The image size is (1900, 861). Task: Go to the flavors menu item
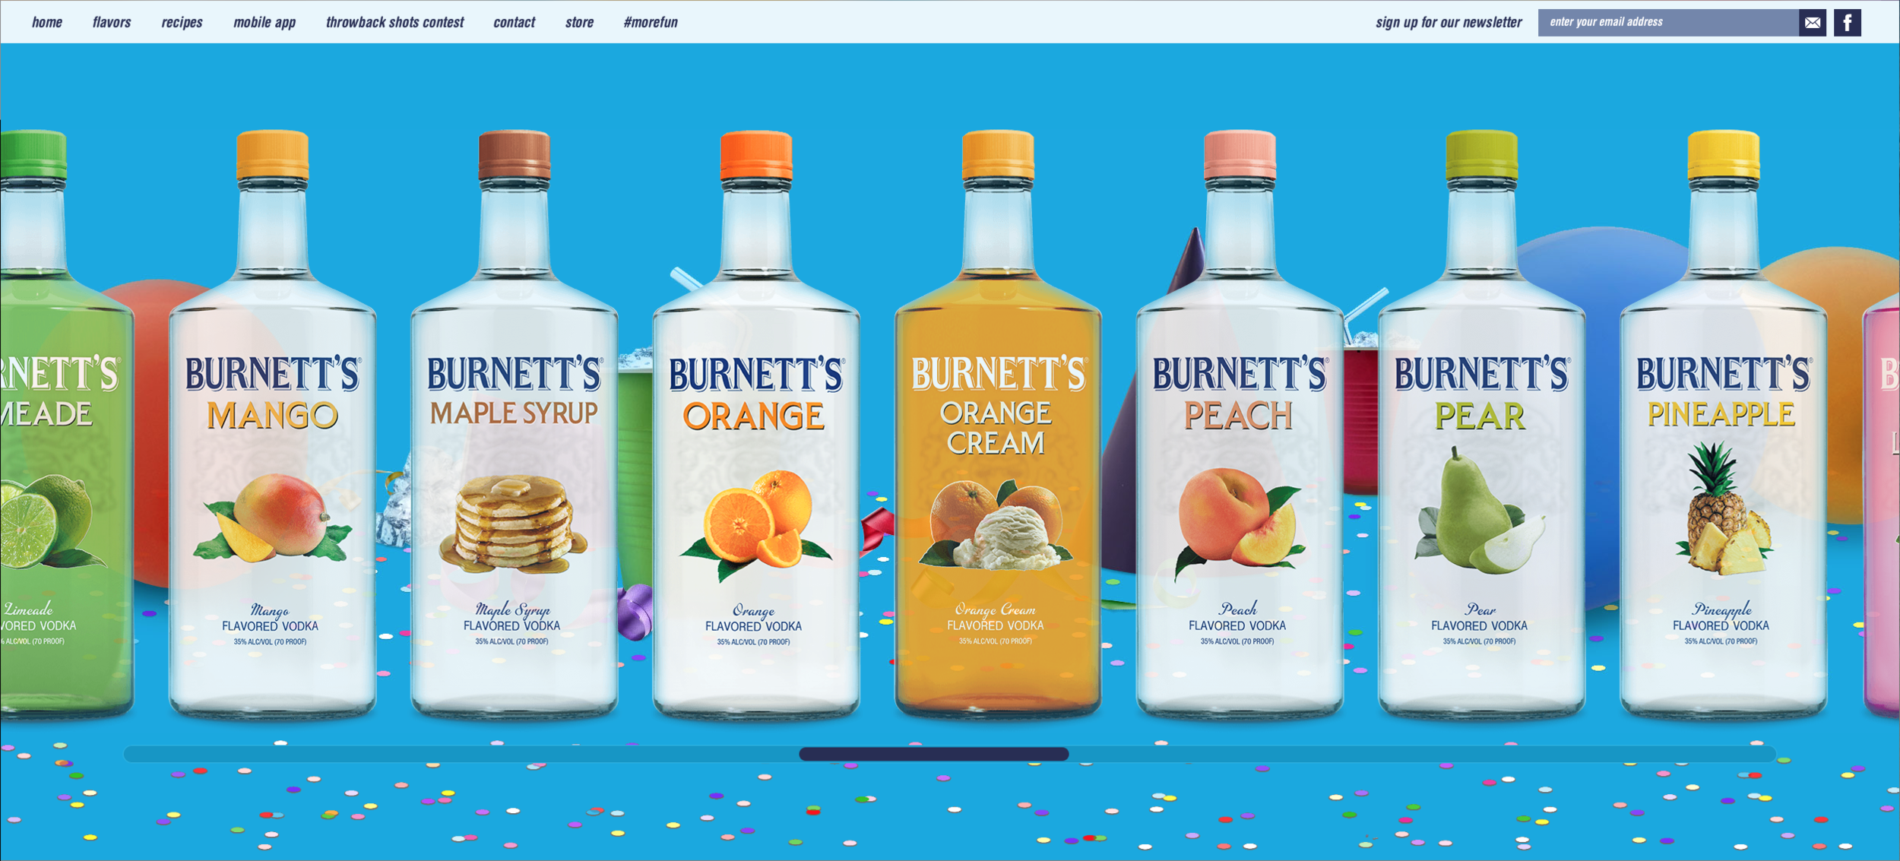coord(112,22)
